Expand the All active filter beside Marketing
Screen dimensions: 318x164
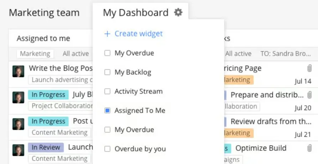click(x=76, y=54)
